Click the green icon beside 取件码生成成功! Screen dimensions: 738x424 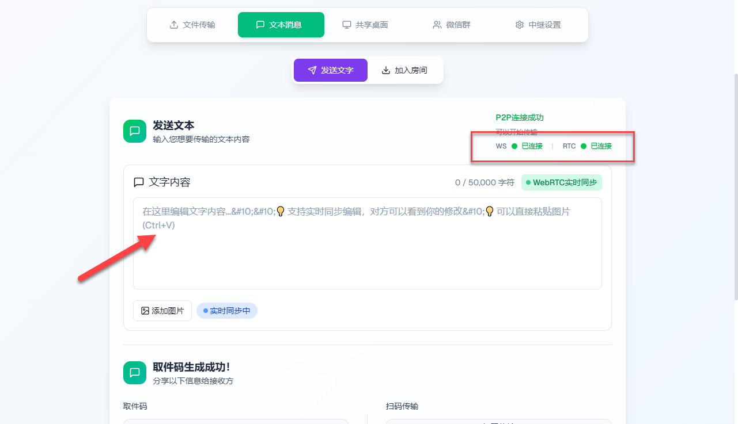click(x=135, y=373)
